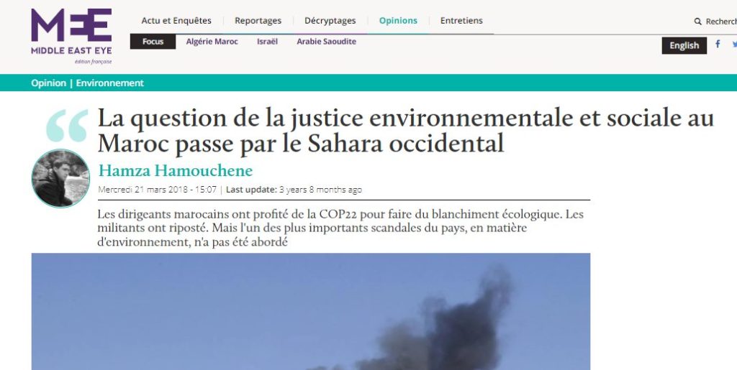This screenshot has width=737, height=370.
Task: Click the Focus label
Action: pyautogui.click(x=153, y=42)
